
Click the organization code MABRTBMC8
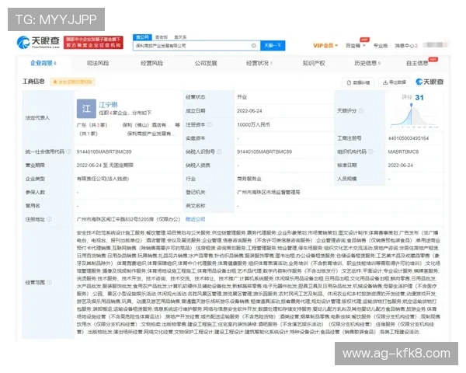[403, 152]
